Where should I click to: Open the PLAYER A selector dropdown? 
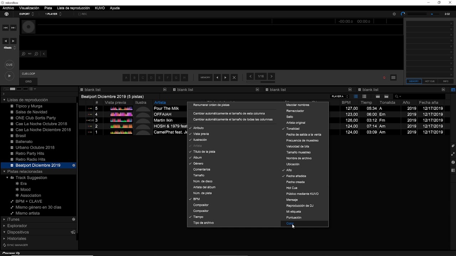pyautogui.click(x=340, y=96)
